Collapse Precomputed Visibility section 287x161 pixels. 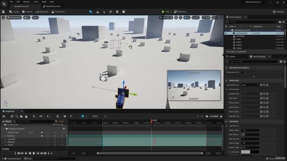[x=226, y=68]
